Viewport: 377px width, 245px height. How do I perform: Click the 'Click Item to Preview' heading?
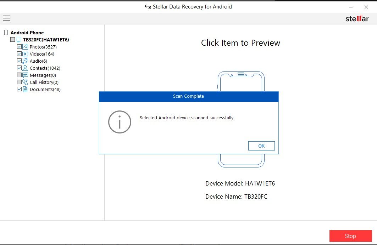[241, 43]
